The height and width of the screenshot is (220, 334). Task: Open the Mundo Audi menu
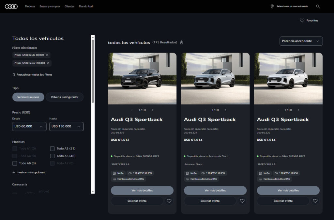86,7
